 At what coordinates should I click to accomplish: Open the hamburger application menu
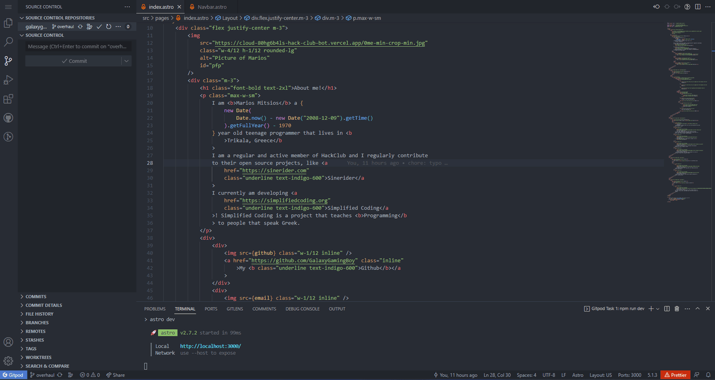[x=8, y=6]
